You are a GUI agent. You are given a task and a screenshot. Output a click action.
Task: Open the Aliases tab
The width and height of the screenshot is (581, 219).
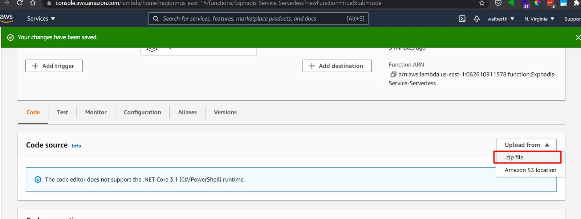pyautogui.click(x=187, y=112)
